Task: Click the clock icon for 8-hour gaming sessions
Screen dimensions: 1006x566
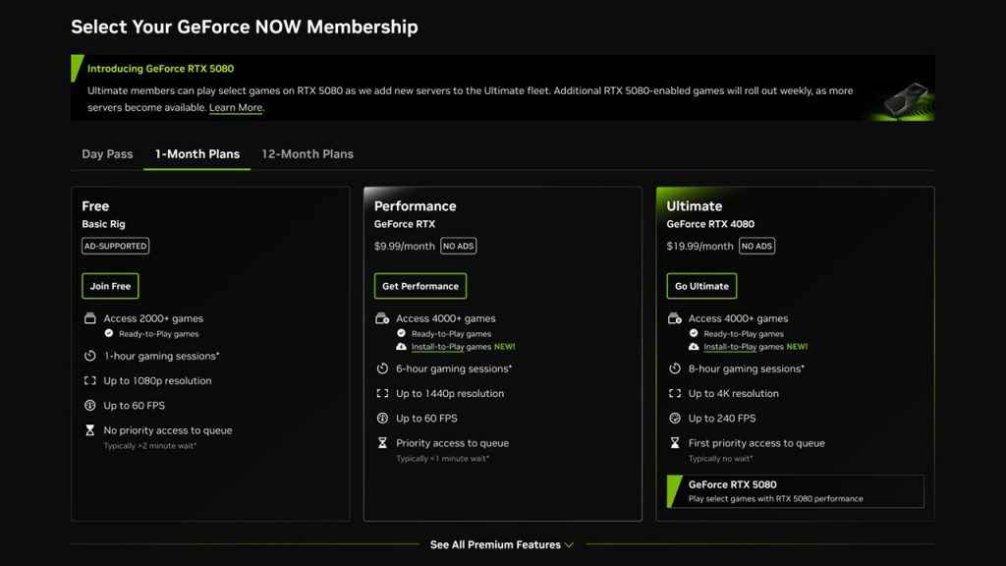Action: click(674, 368)
